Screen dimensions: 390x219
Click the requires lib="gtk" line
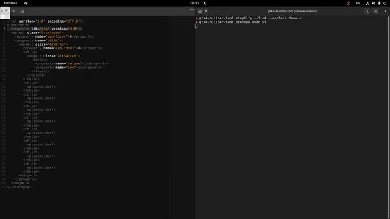(46, 29)
